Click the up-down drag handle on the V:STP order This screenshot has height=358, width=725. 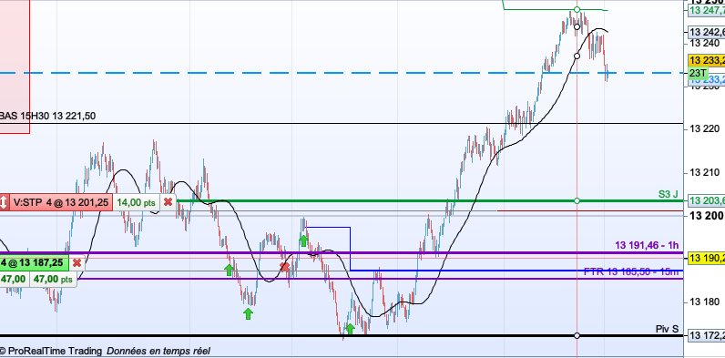tap(4, 202)
